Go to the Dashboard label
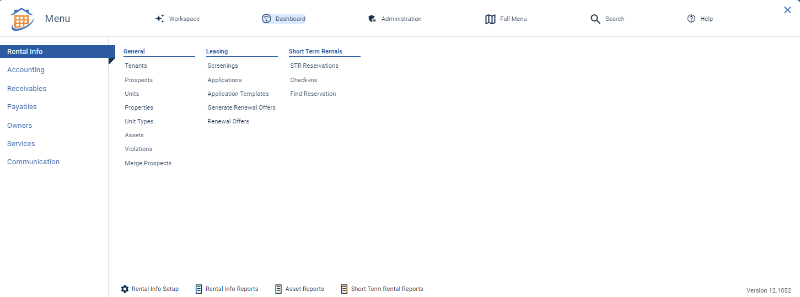Image resolution: width=800 pixels, height=297 pixels. pyautogui.click(x=291, y=19)
